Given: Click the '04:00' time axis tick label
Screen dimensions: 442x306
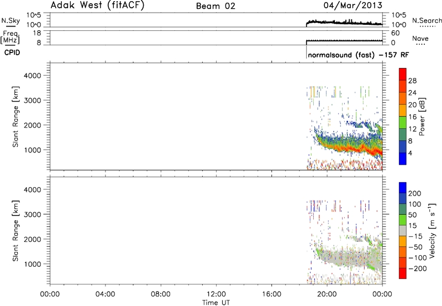Looking at the screenshot, I should pyautogui.click(x=105, y=294).
